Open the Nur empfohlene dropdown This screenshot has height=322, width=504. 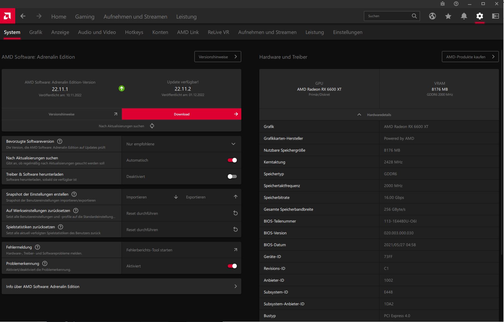[181, 144]
